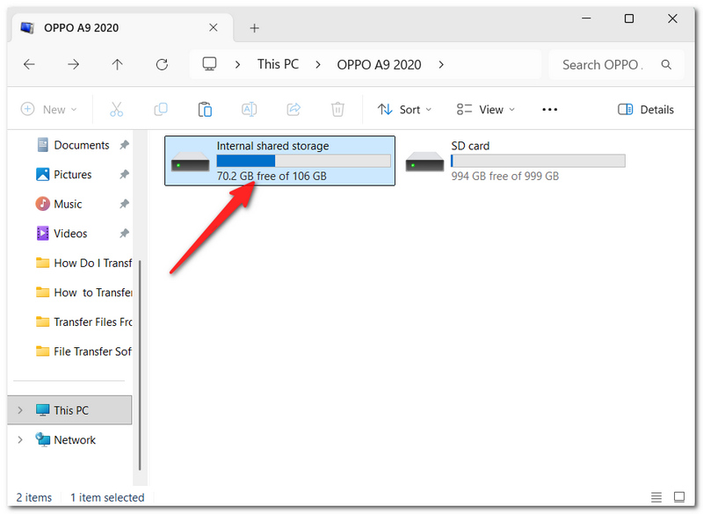Screen dimensions: 703x514
Task: Expand chevron after This PC breadcrumb
Action: (318, 65)
